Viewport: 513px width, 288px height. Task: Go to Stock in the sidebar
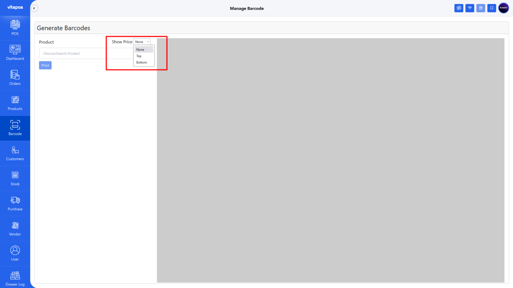pos(15,179)
